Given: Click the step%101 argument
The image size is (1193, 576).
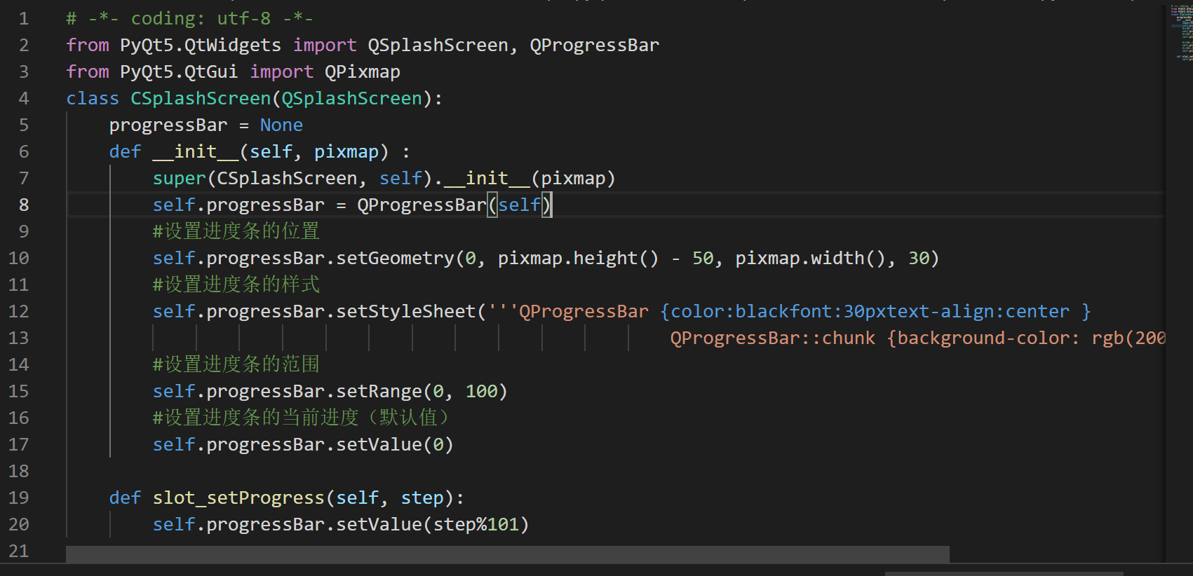Looking at the screenshot, I should click(476, 524).
